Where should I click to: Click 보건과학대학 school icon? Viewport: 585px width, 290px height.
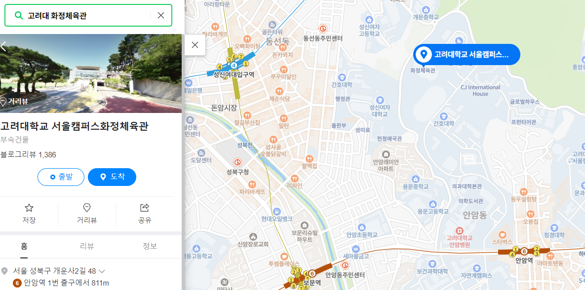(x=432, y=263)
